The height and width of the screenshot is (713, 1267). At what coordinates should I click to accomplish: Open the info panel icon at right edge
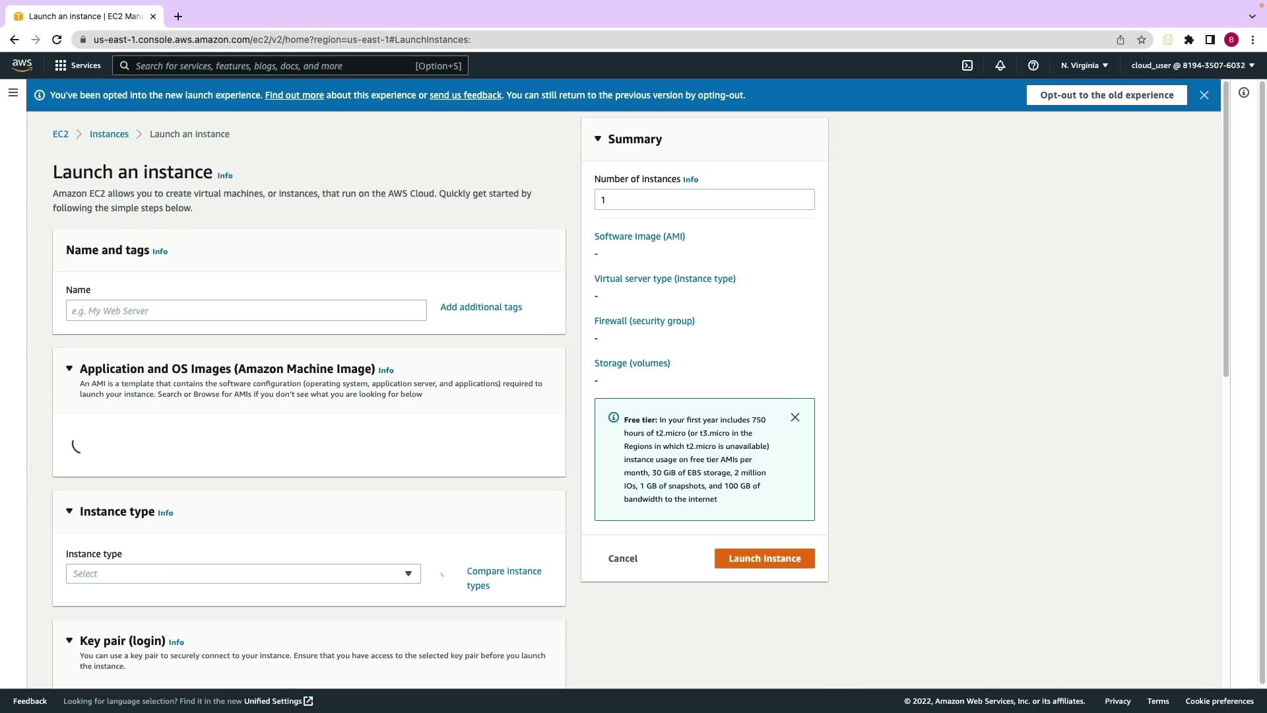point(1244,92)
